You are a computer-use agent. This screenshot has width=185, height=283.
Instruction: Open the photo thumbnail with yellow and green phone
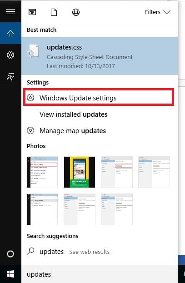(80, 172)
